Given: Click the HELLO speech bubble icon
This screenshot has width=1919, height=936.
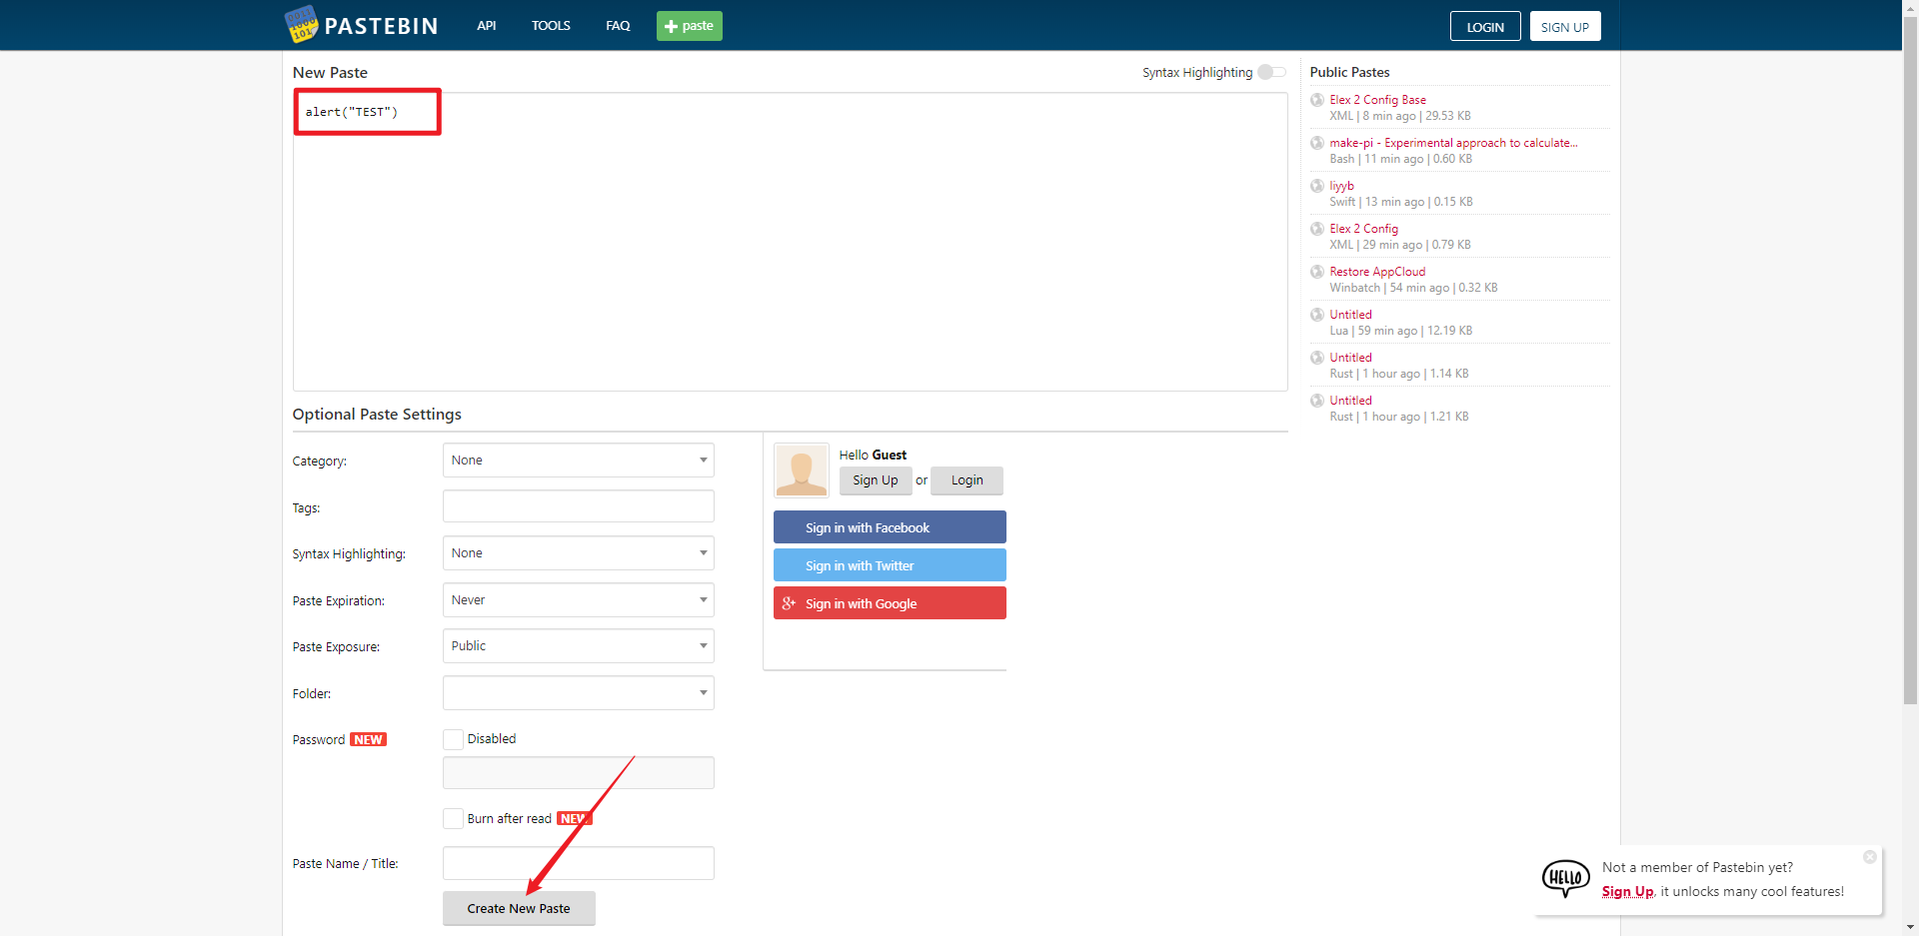Looking at the screenshot, I should tap(1565, 879).
